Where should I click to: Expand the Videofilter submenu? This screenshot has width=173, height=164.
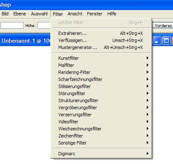101,122
